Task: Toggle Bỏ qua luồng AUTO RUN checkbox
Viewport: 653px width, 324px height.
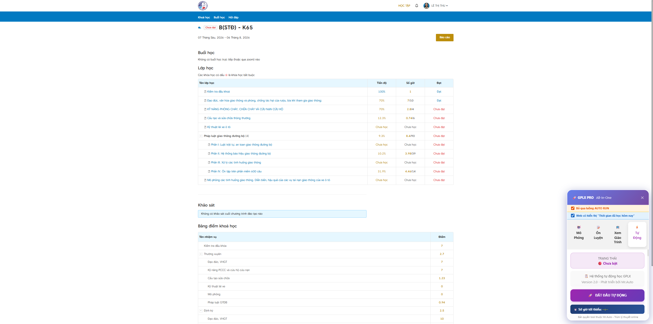Action: [x=573, y=208]
